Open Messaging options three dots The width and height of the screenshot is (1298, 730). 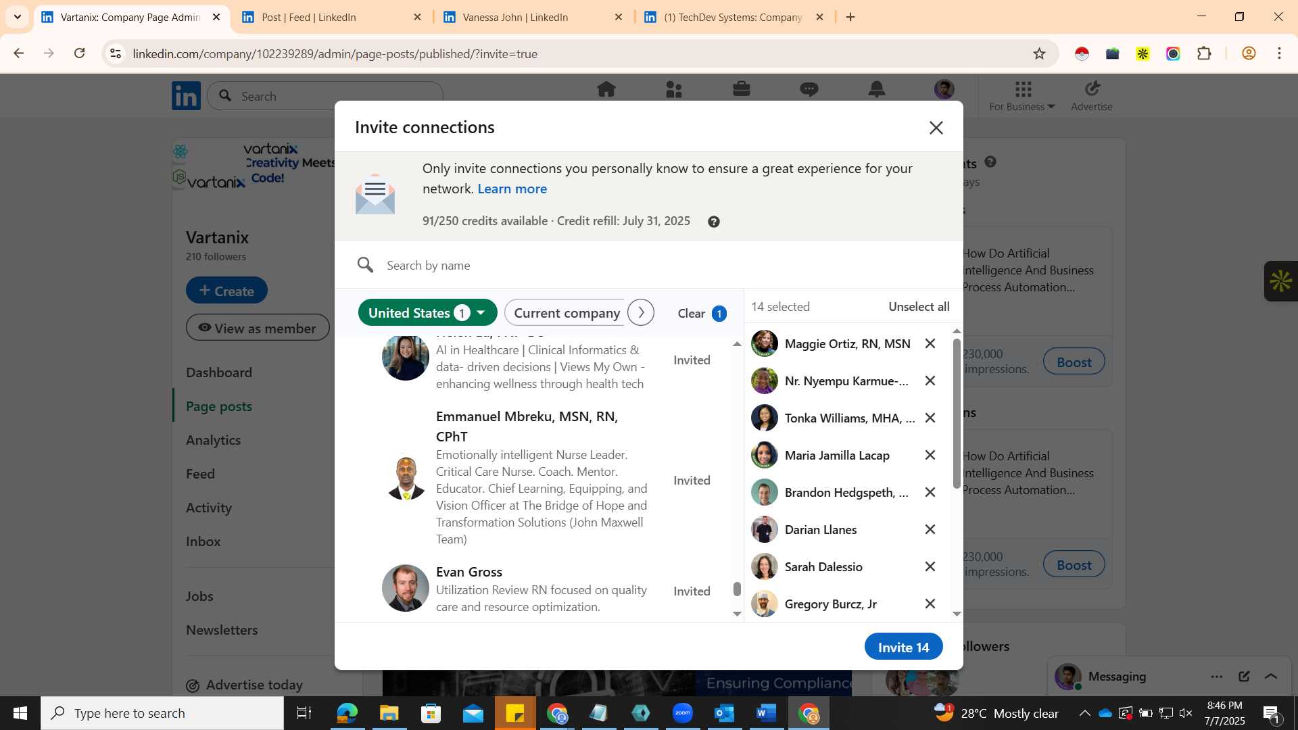point(1217,677)
